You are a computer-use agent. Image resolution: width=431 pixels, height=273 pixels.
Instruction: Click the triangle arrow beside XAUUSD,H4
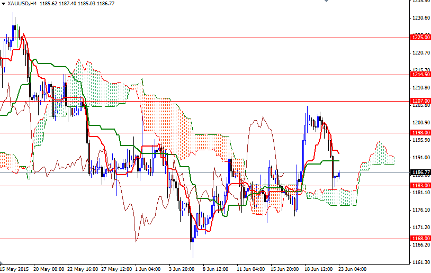point(3,3)
